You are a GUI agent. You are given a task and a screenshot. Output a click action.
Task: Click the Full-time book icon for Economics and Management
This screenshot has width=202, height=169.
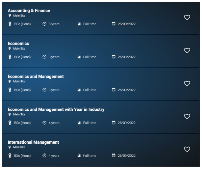[x=79, y=90]
